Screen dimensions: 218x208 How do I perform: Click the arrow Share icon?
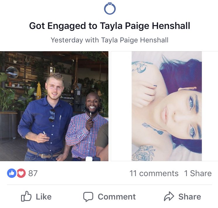coord(169,196)
